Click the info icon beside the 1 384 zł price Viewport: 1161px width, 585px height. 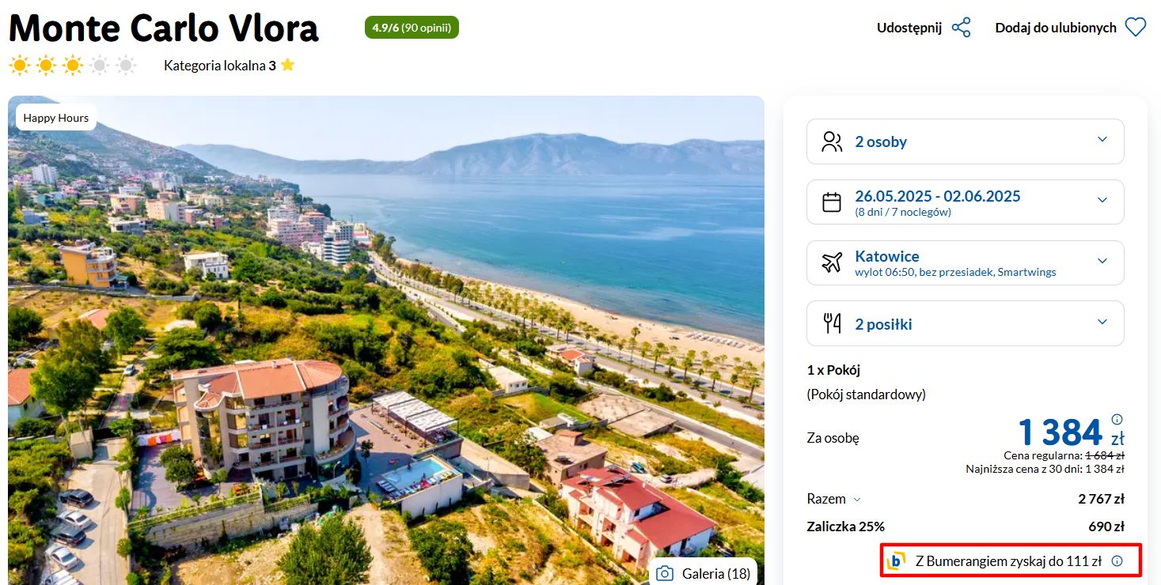pyautogui.click(x=1117, y=419)
